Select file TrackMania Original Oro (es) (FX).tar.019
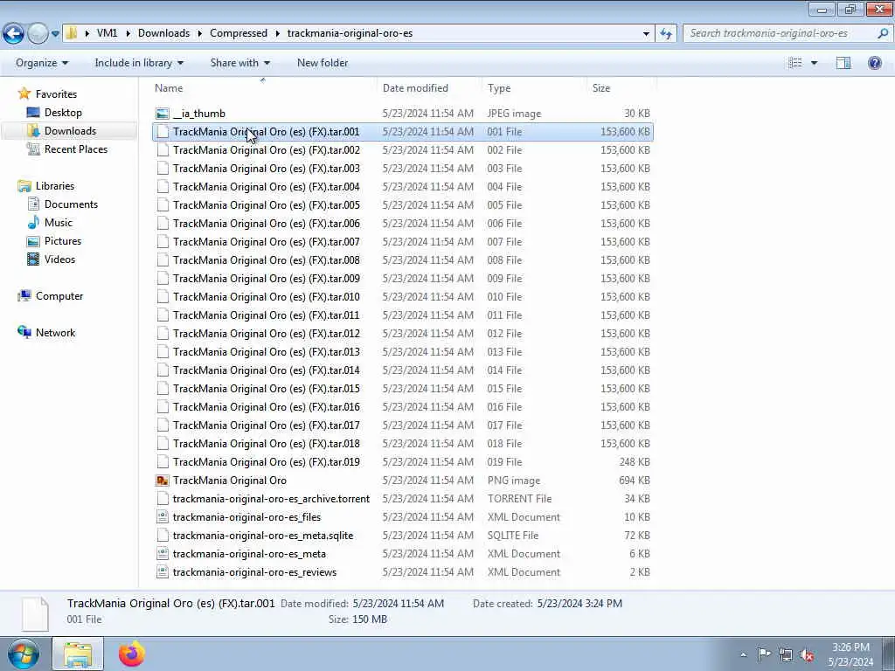Viewport: 895px width, 671px height. click(x=266, y=461)
